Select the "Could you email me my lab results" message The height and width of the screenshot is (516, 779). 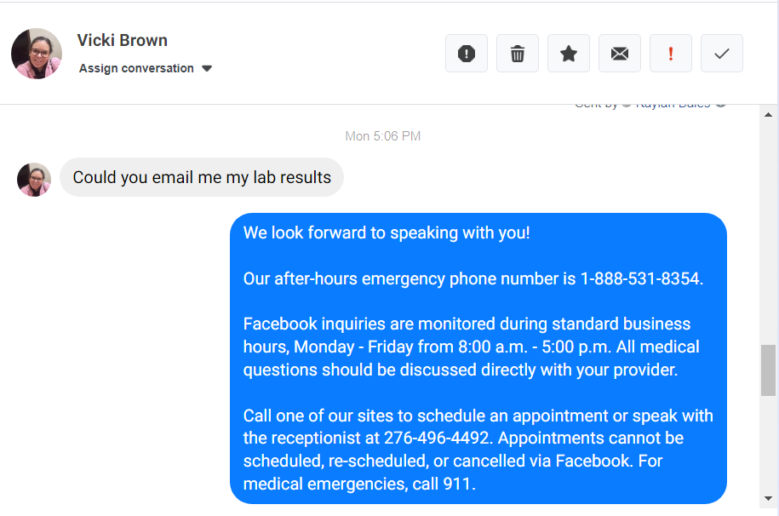tap(202, 177)
